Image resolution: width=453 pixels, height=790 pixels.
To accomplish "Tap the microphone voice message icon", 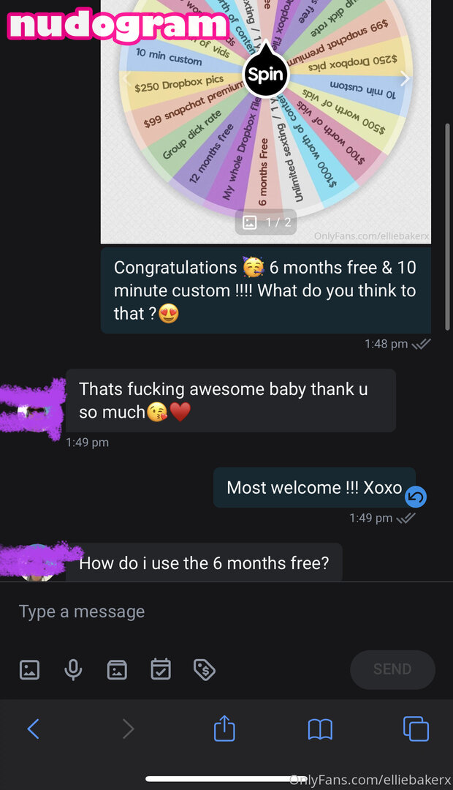I will (x=73, y=669).
